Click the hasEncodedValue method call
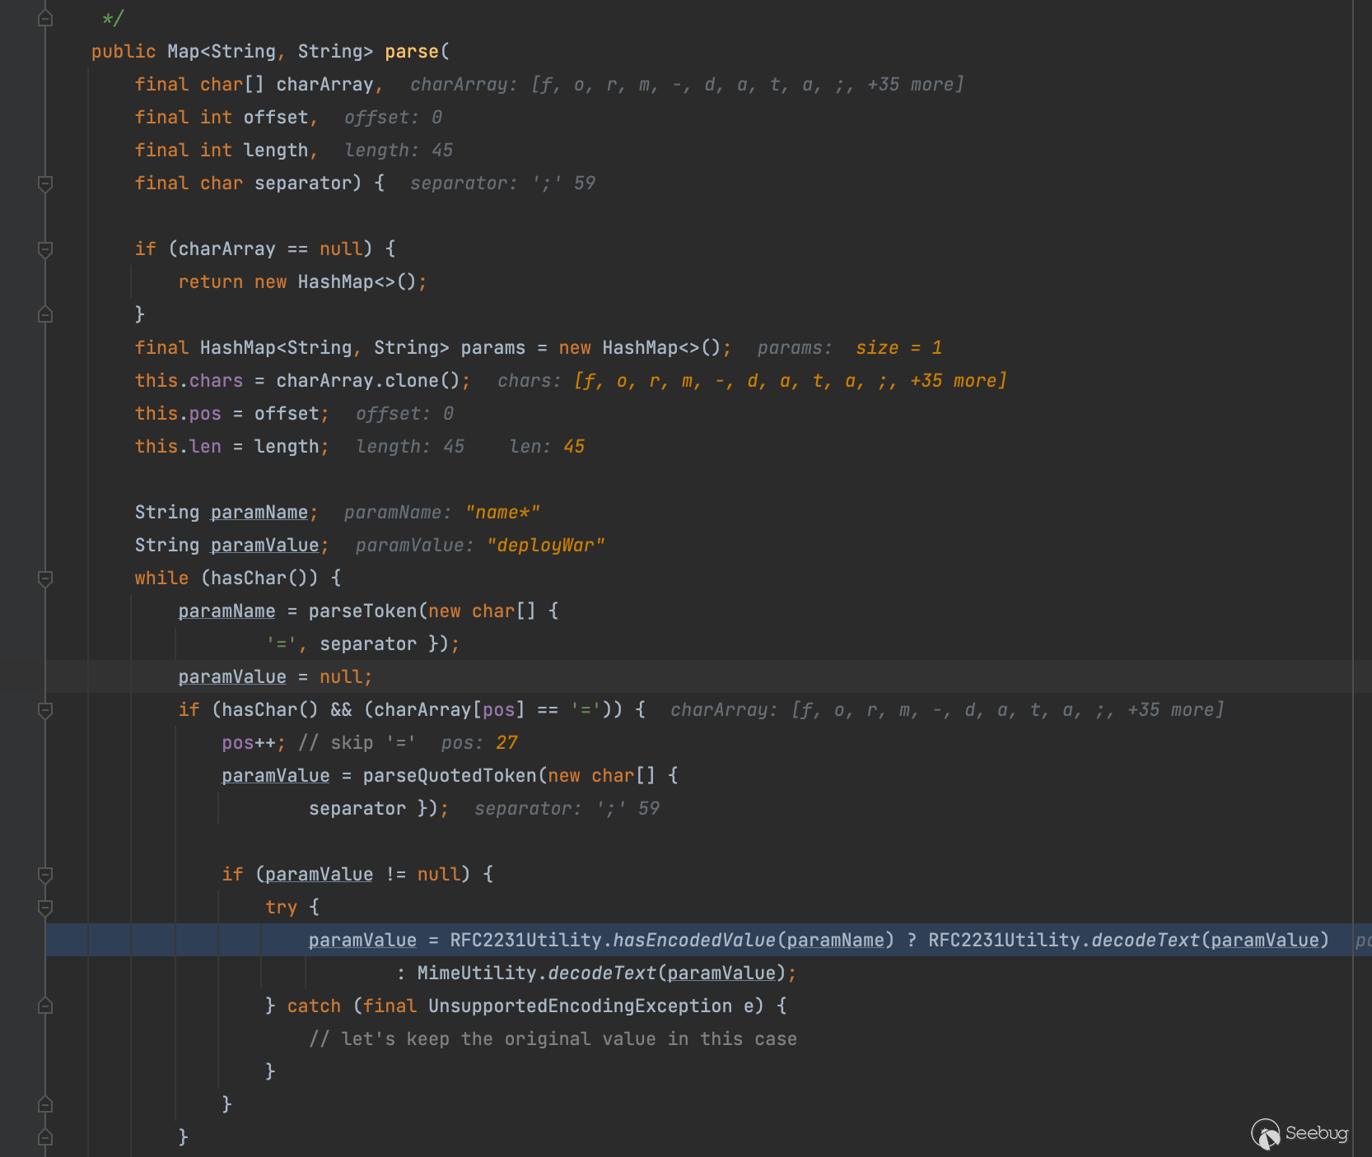This screenshot has height=1157, width=1372. pyautogui.click(x=694, y=940)
